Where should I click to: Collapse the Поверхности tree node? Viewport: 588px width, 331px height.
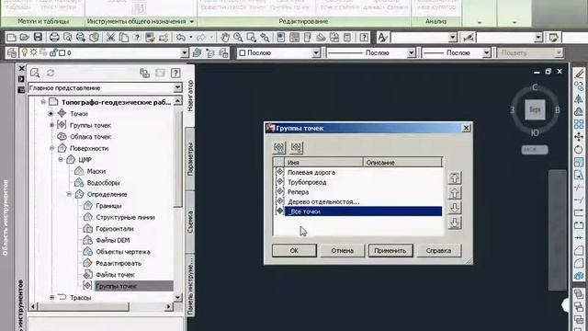51,148
